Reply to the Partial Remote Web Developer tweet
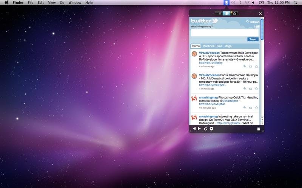 245,89
